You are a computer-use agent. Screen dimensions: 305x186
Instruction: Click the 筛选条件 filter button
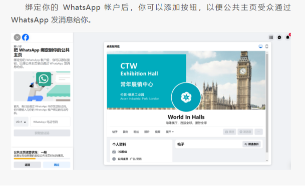251,144
